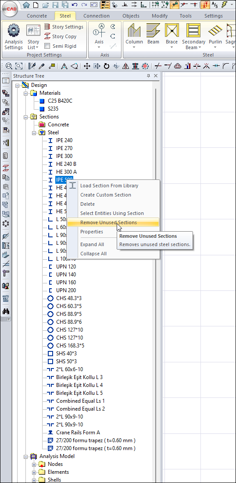Select the Brace tool icon
236x483 pixels.
coord(172,31)
